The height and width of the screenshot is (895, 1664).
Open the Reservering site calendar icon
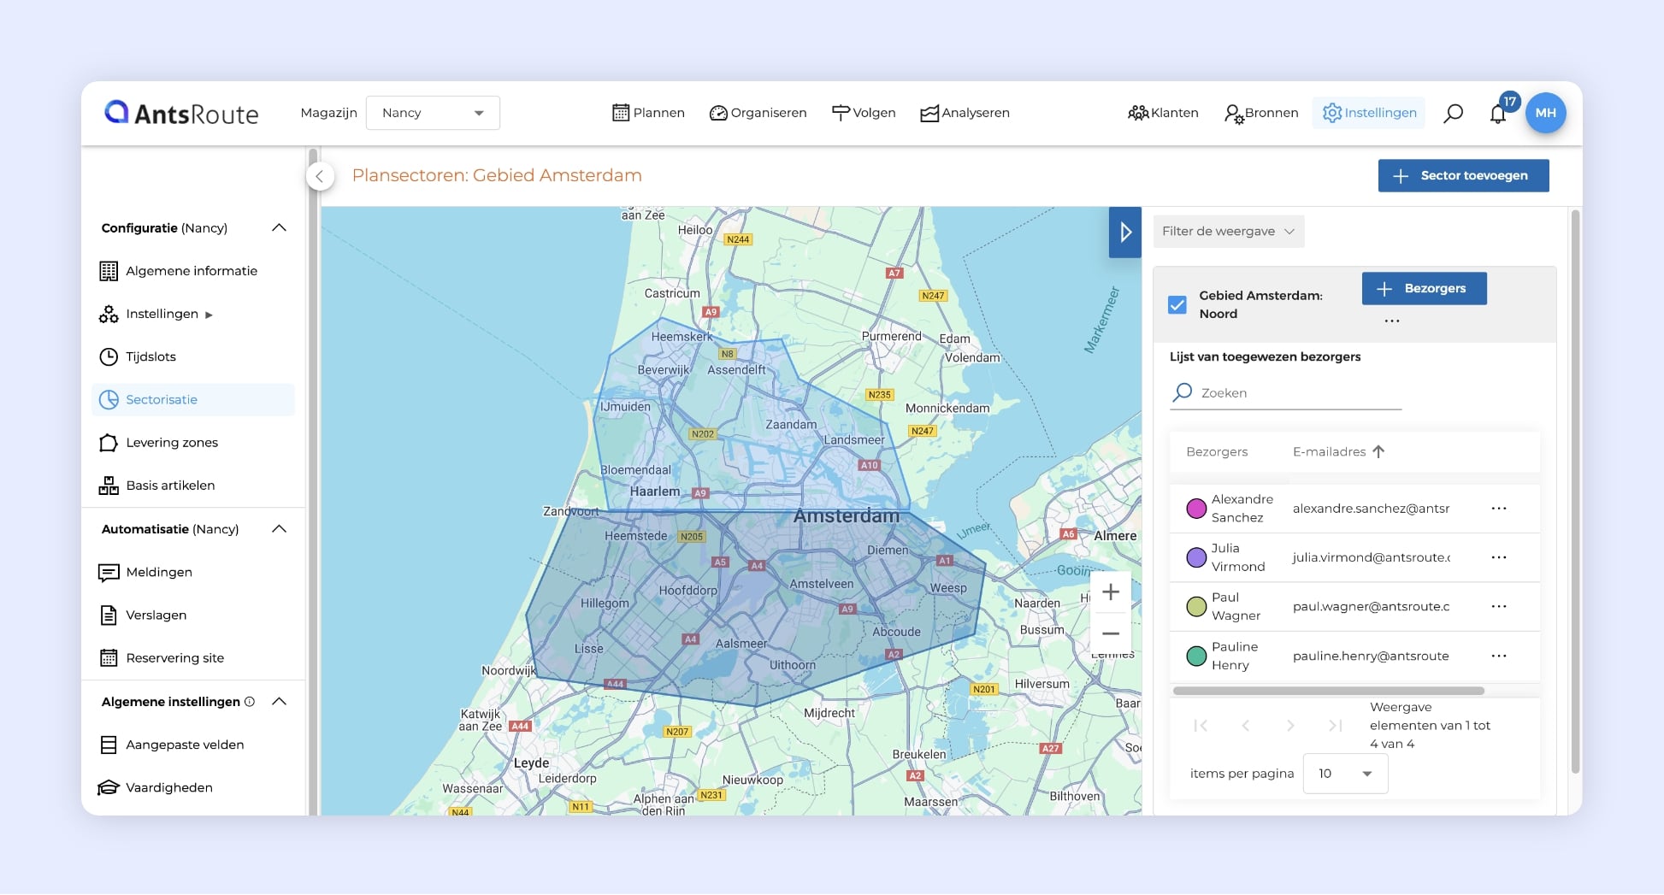pos(109,657)
